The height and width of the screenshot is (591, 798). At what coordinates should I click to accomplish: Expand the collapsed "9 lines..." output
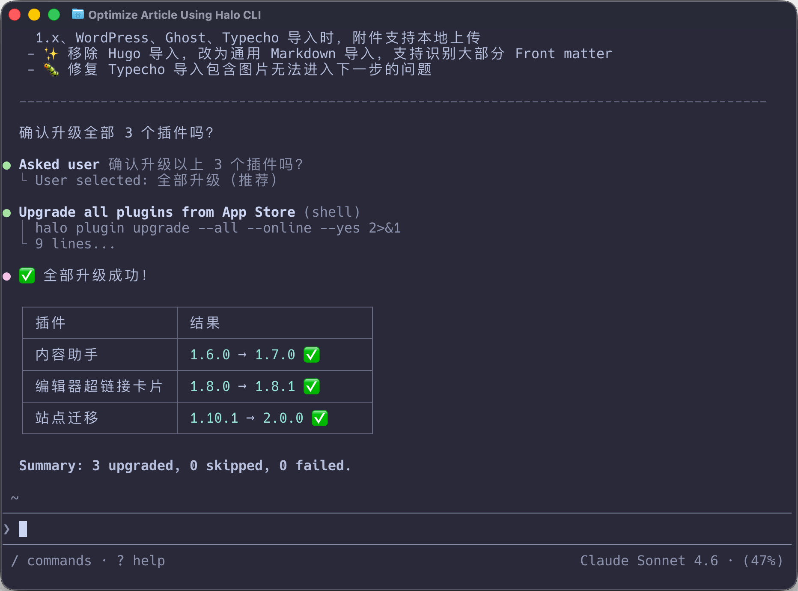coord(75,244)
